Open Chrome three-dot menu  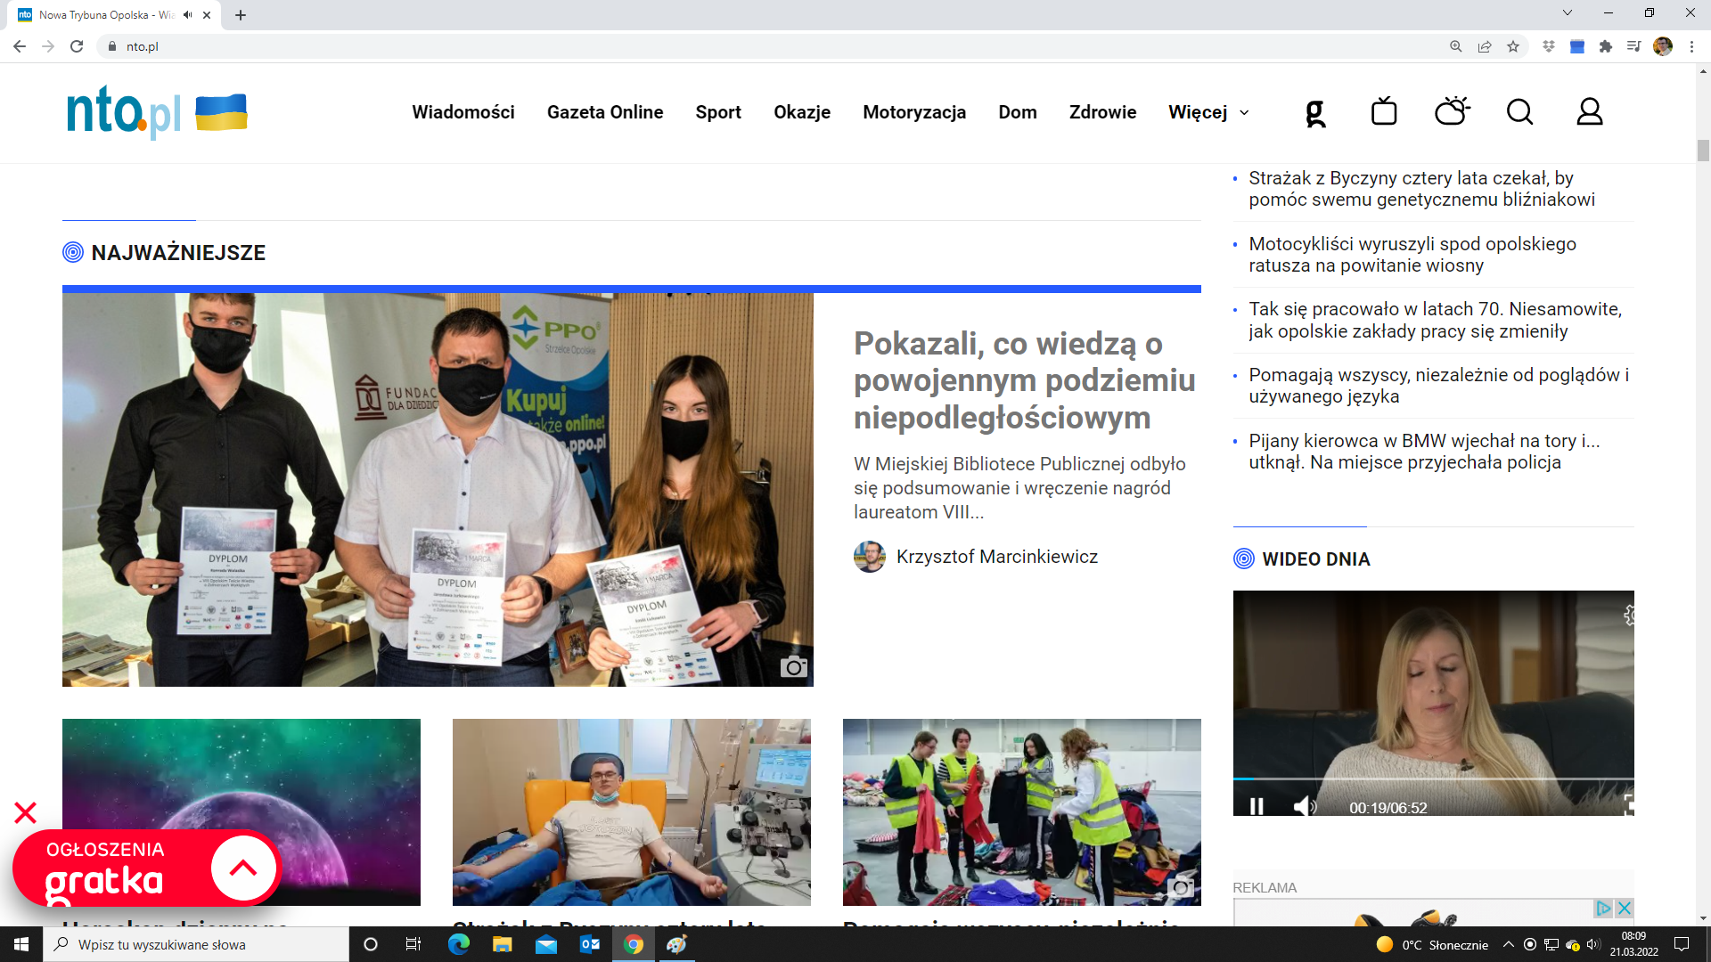pyautogui.click(x=1691, y=46)
